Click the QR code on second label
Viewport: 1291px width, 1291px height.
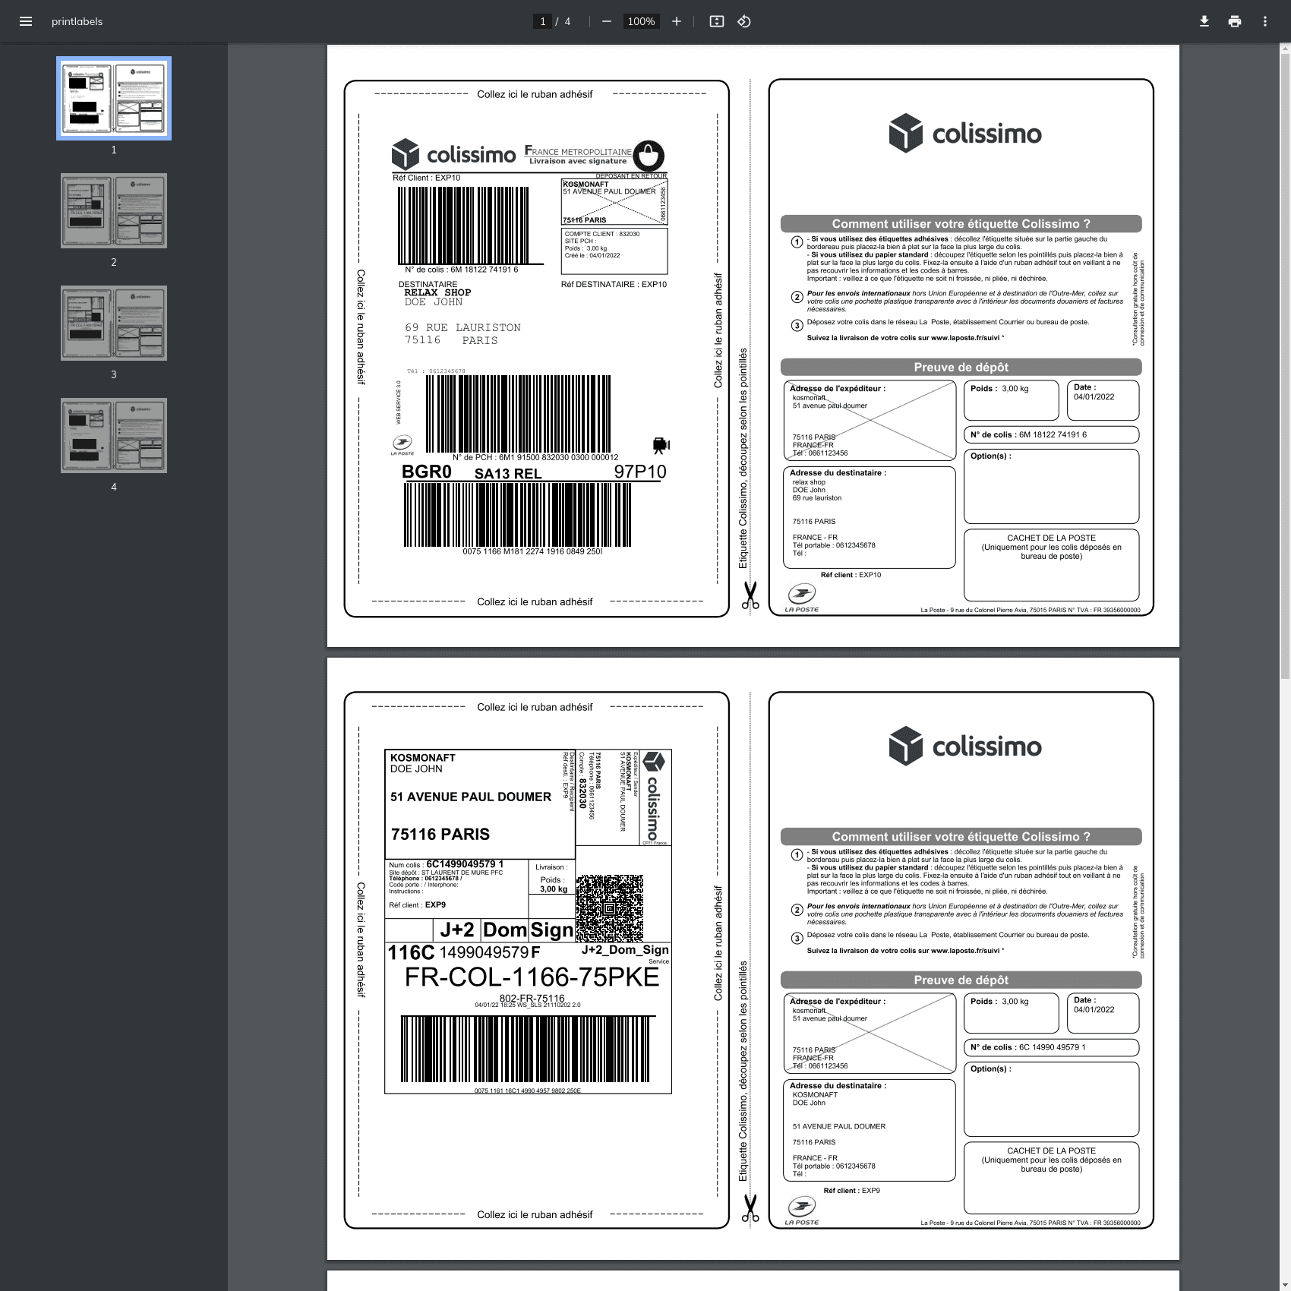pos(609,908)
